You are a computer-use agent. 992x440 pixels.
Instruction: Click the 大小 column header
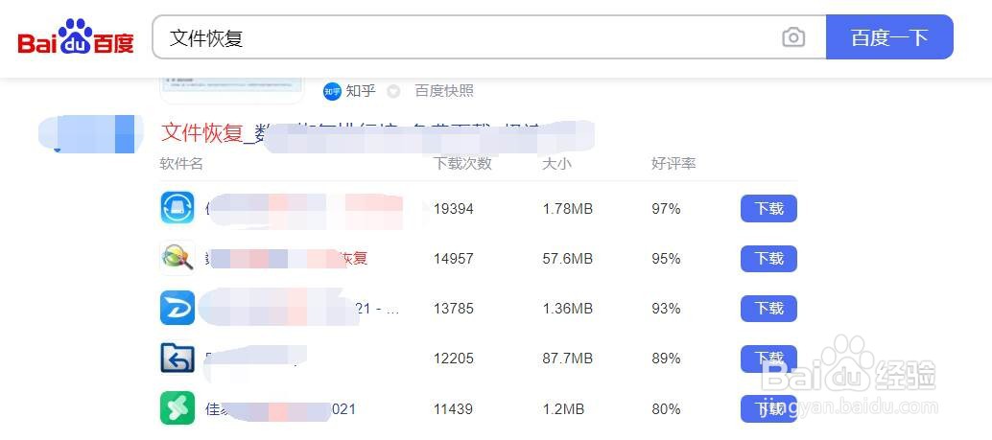tap(556, 164)
